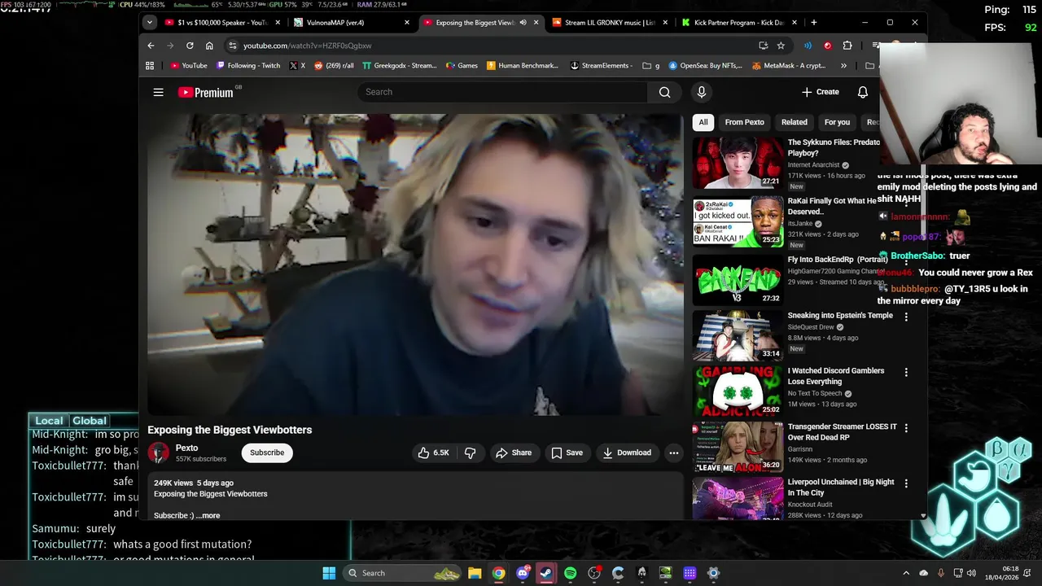
Task: Open the Greekgodx - Stream bookmark
Action: (400, 65)
